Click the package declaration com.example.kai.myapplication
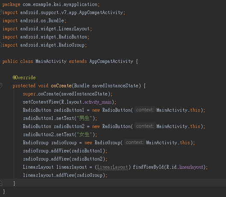This screenshot has width=226, height=197. click(x=60, y=4)
